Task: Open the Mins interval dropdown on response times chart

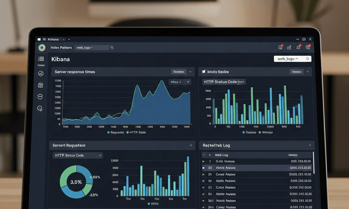Action: click(x=179, y=82)
